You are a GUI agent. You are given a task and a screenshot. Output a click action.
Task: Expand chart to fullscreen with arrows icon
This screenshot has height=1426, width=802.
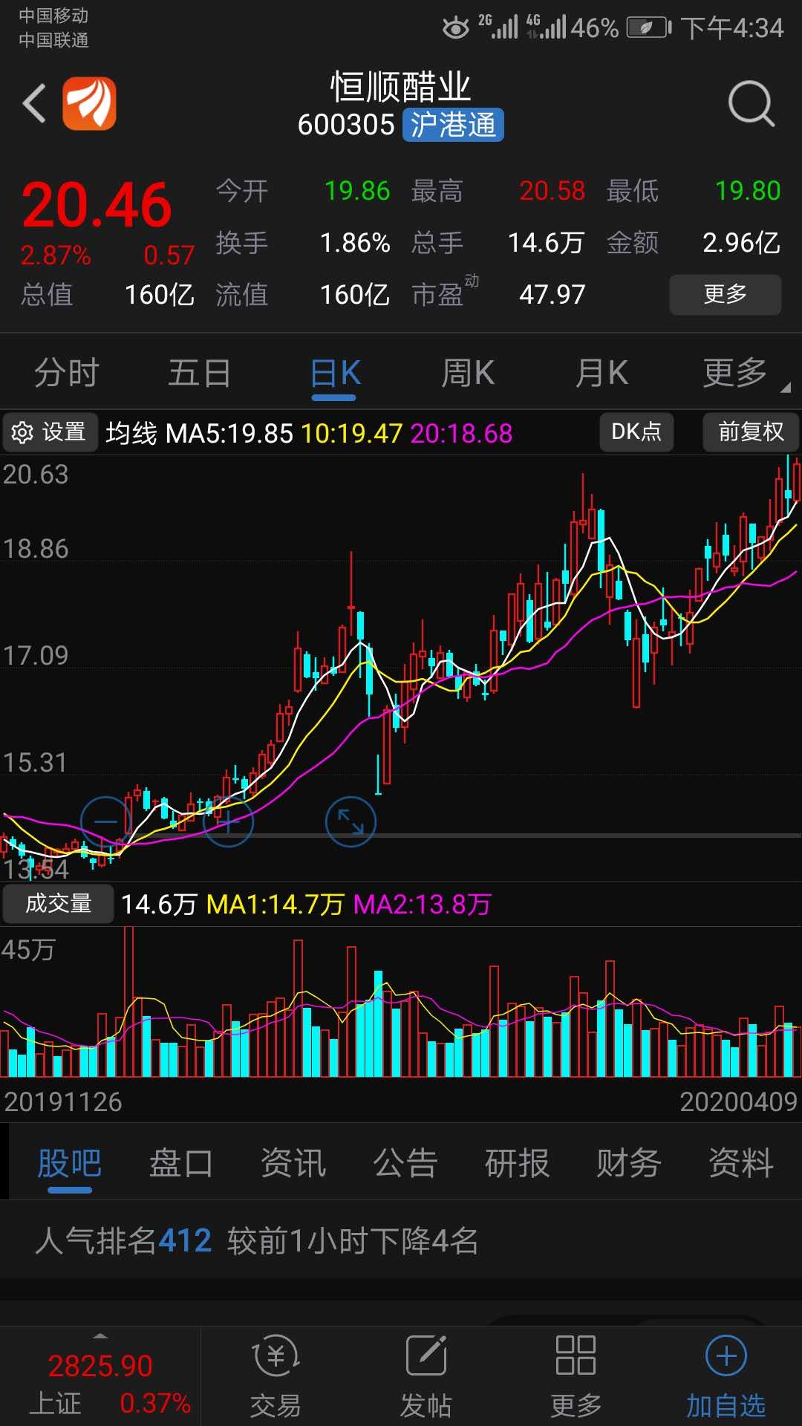(351, 821)
